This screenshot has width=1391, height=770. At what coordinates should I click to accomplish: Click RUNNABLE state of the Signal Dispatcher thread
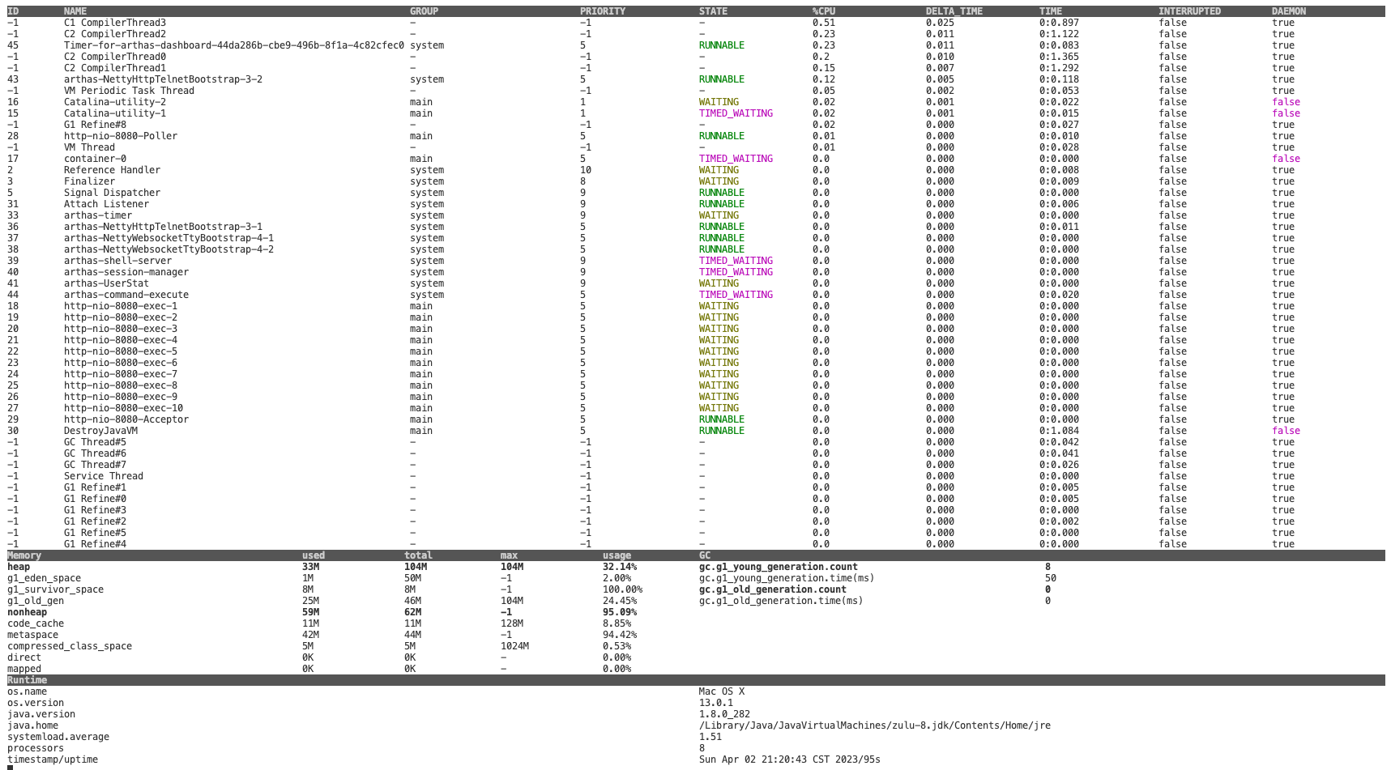(x=721, y=193)
